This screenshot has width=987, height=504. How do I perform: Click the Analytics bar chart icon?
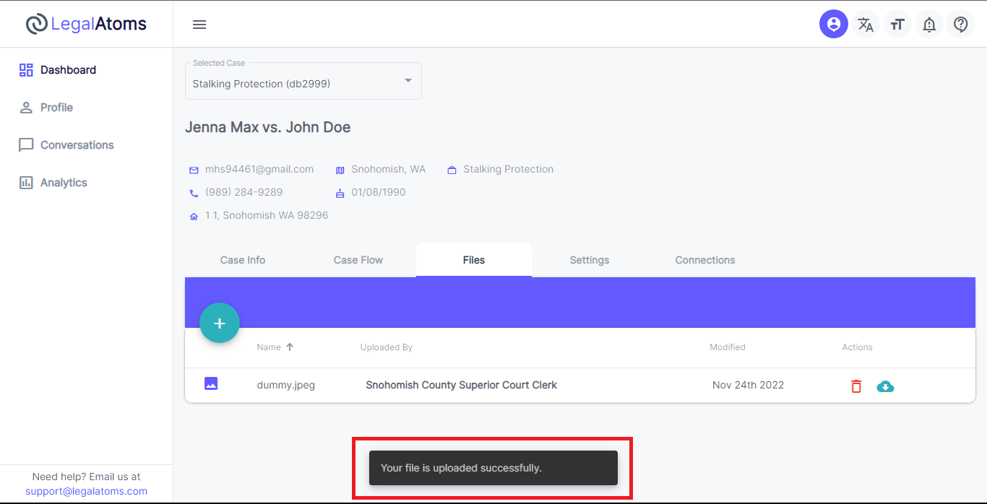(x=26, y=183)
